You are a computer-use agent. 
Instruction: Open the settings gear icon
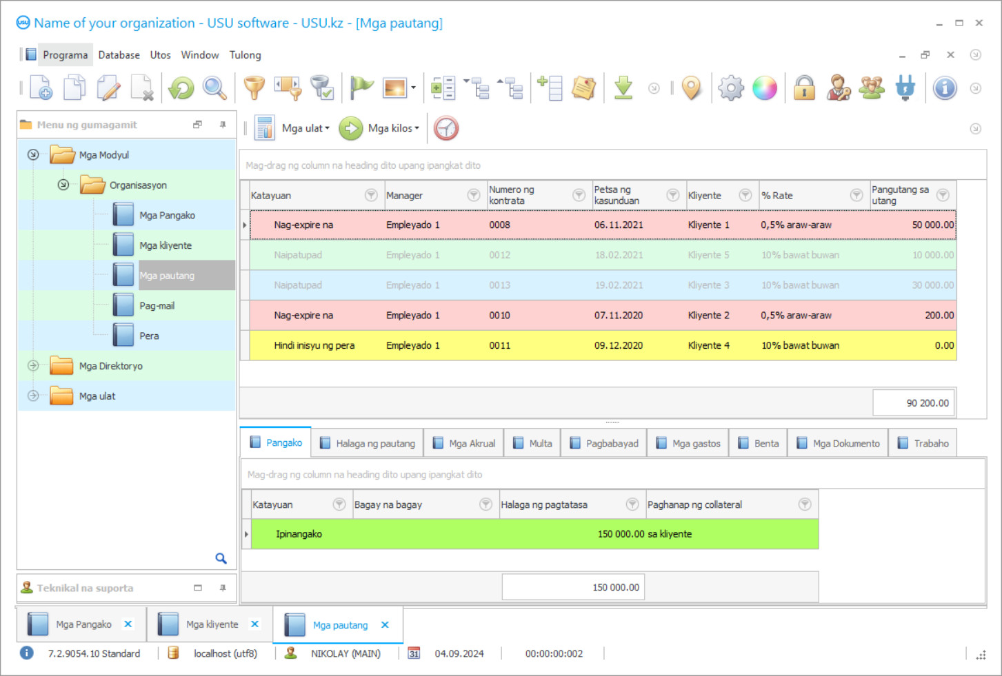click(731, 88)
